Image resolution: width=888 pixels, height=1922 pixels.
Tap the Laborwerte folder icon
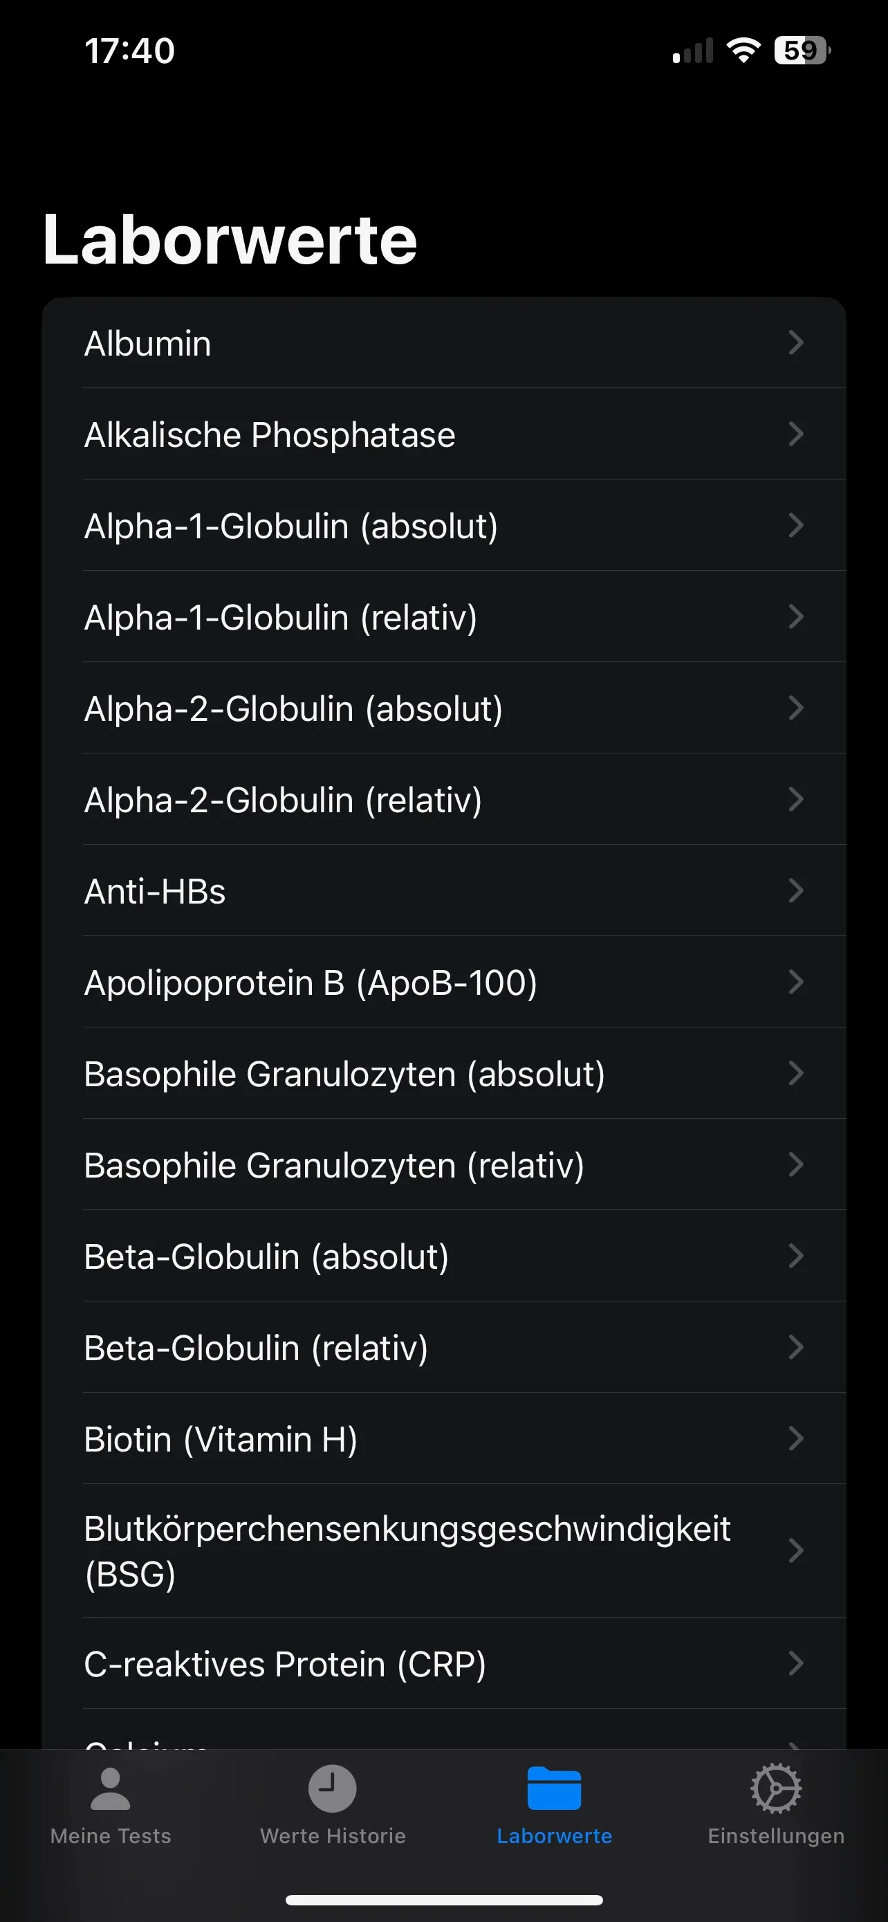554,1788
